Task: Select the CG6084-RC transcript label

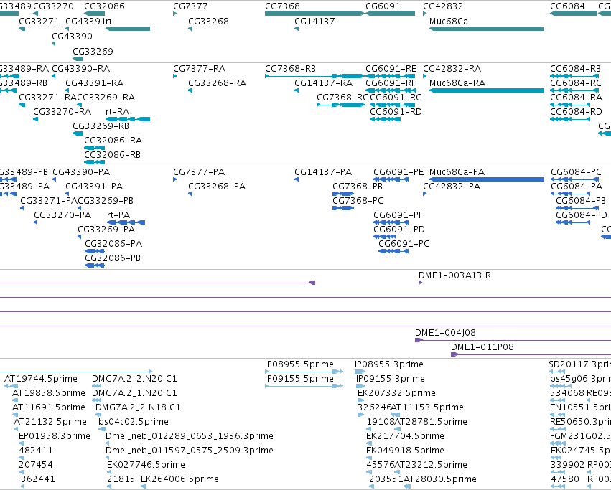Action: click(576, 83)
